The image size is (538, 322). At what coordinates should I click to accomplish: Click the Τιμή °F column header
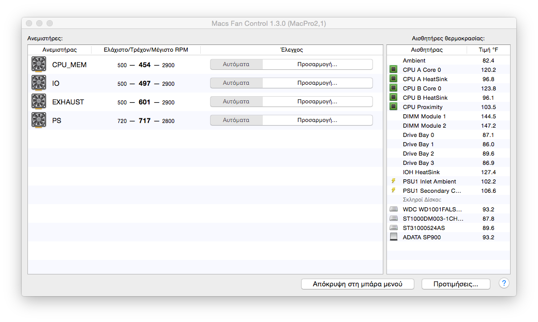click(488, 50)
